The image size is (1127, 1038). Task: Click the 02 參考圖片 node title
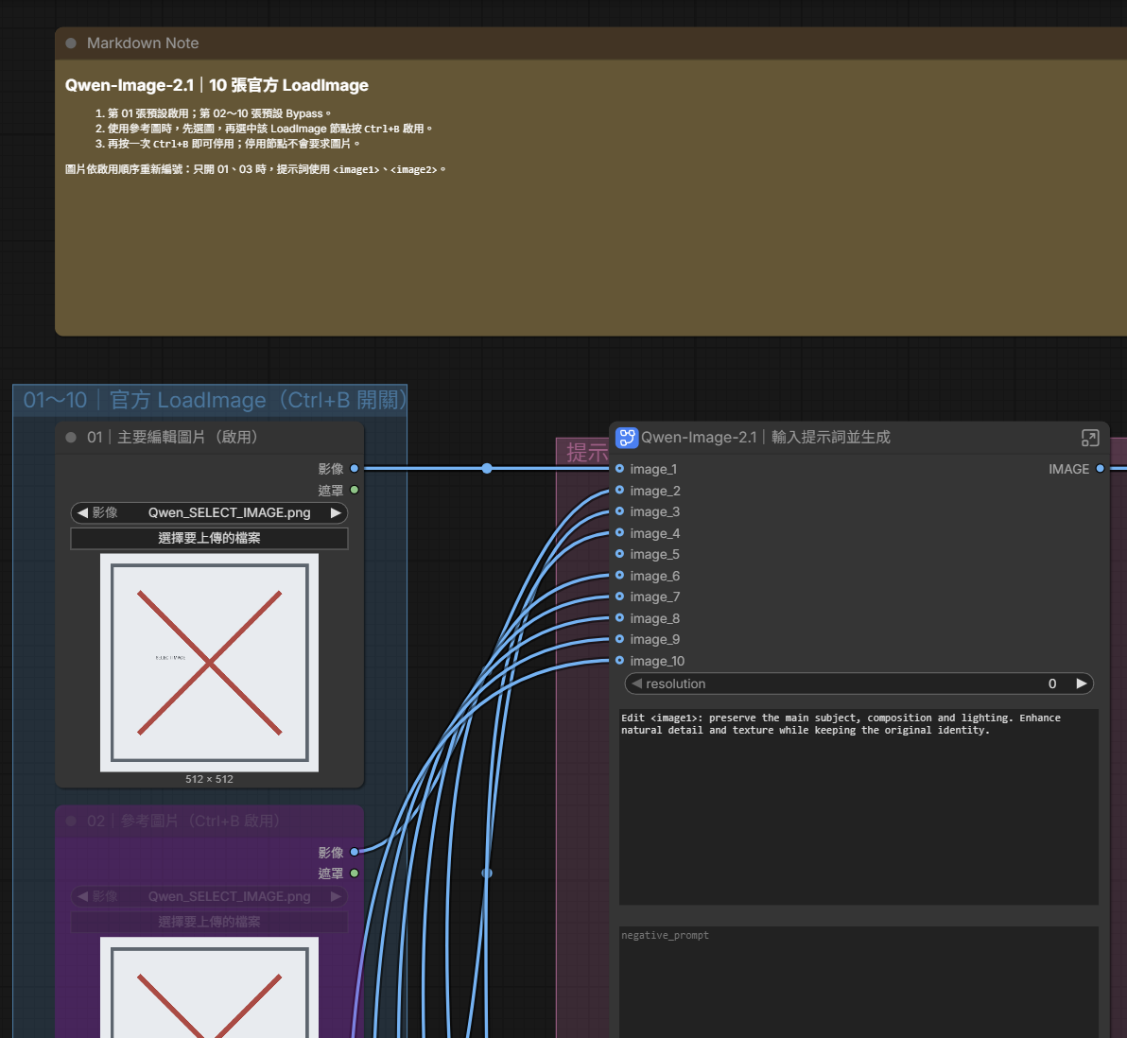[x=183, y=821]
